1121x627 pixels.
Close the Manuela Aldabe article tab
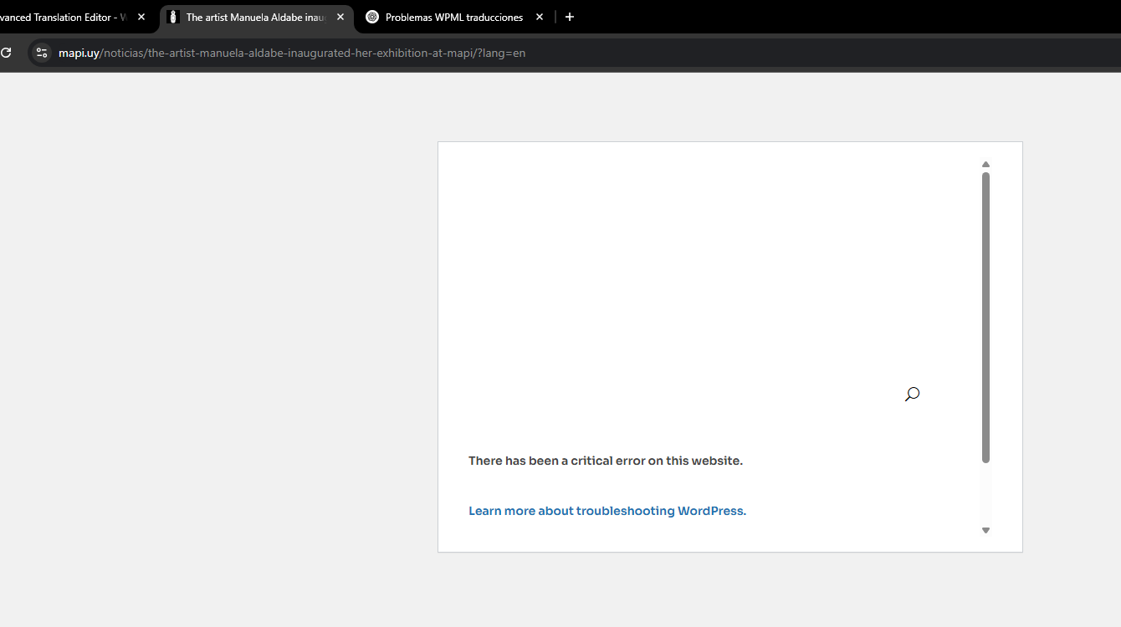(x=340, y=17)
